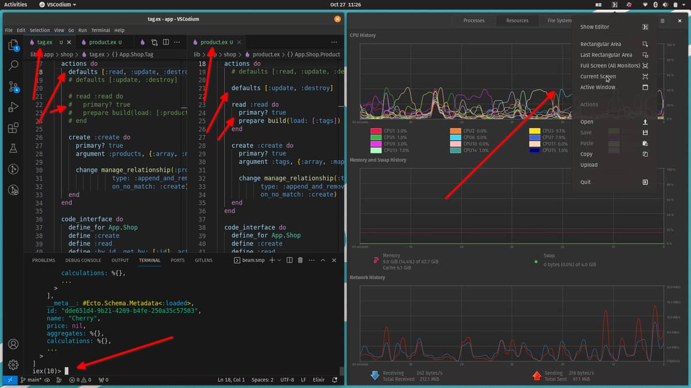
Task: Select Resources tab in System Monitor
Action: click(x=517, y=21)
